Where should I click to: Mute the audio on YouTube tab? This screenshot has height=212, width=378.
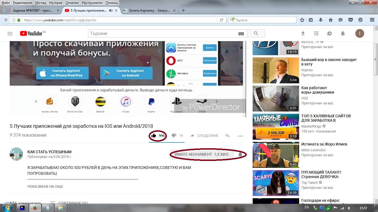click(111, 10)
